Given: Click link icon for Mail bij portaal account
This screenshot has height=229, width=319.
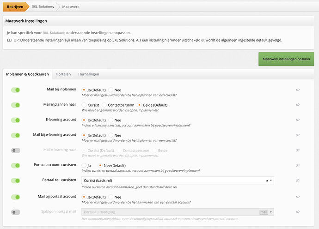Looking at the screenshot, I should 298,197.
